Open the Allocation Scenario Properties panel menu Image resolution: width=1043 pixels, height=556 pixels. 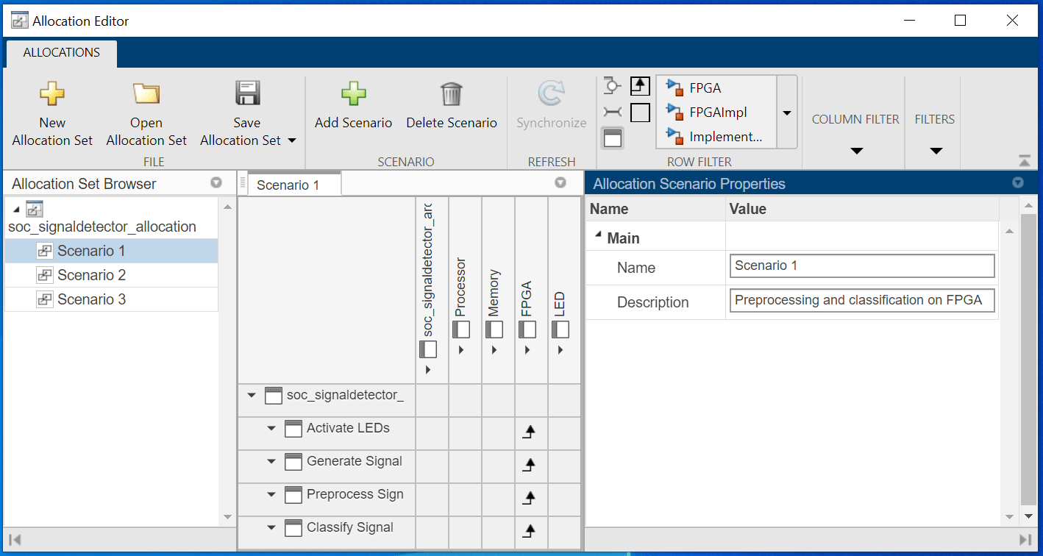coord(1018,183)
